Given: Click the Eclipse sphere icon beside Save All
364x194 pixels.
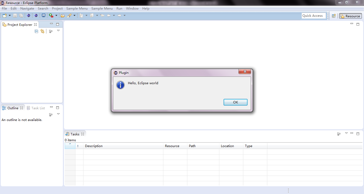Looking at the screenshot, I should (x=29, y=16).
